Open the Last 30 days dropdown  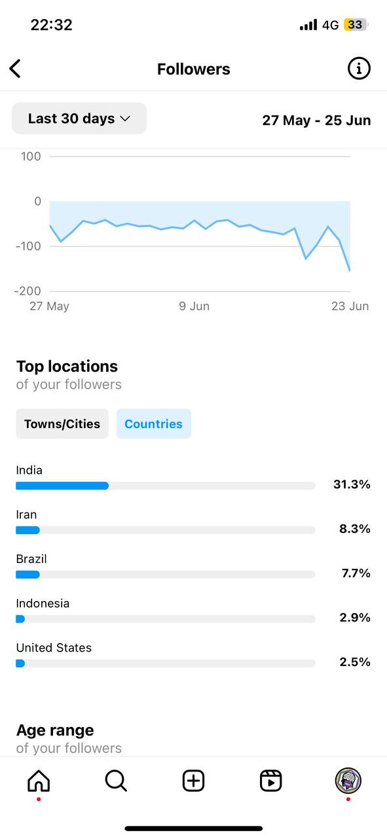tap(79, 119)
